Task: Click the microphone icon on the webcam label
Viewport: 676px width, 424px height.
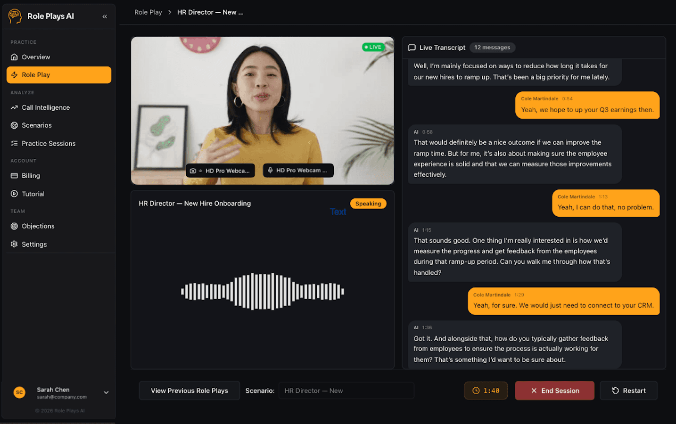Action: point(269,170)
